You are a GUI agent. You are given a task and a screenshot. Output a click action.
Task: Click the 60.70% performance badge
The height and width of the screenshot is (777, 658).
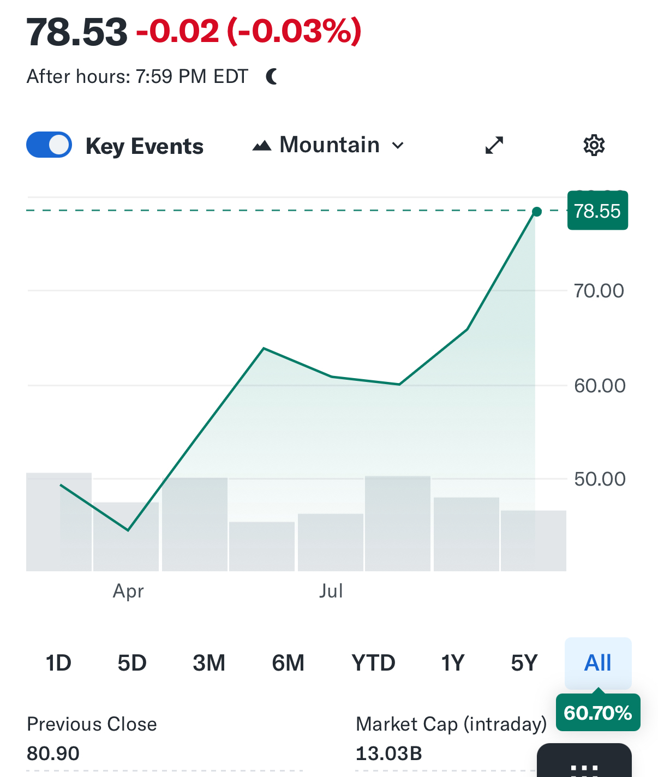tap(597, 713)
